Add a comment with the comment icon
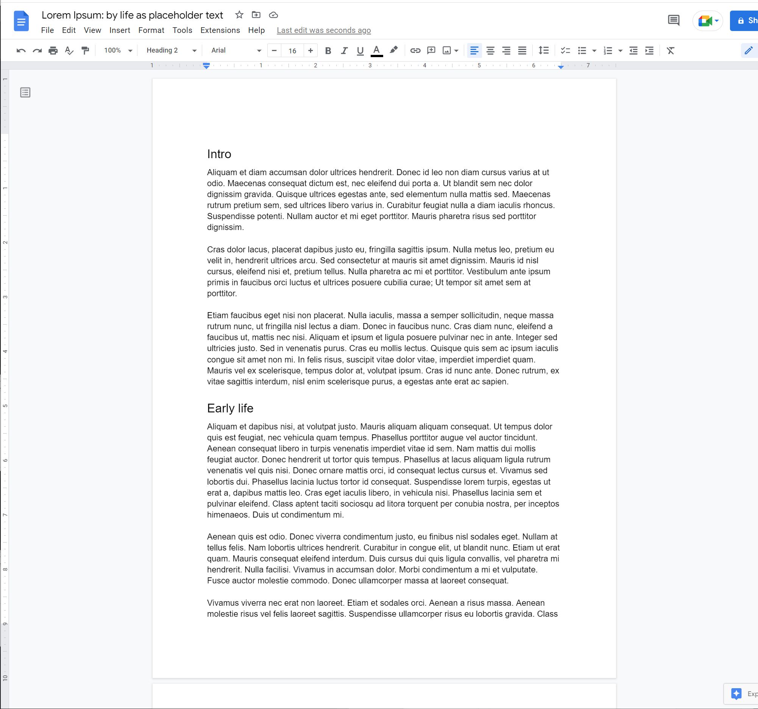The width and height of the screenshot is (758, 709). coord(430,50)
